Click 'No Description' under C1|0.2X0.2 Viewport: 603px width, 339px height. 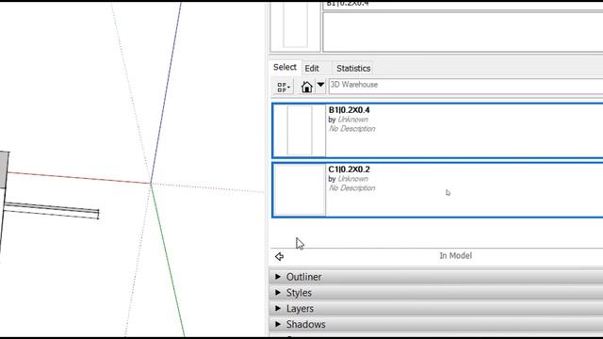[351, 188]
